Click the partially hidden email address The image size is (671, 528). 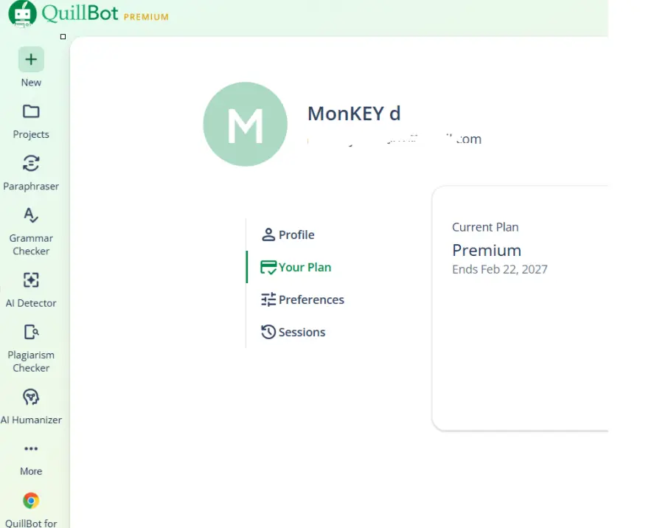tap(394, 139)
